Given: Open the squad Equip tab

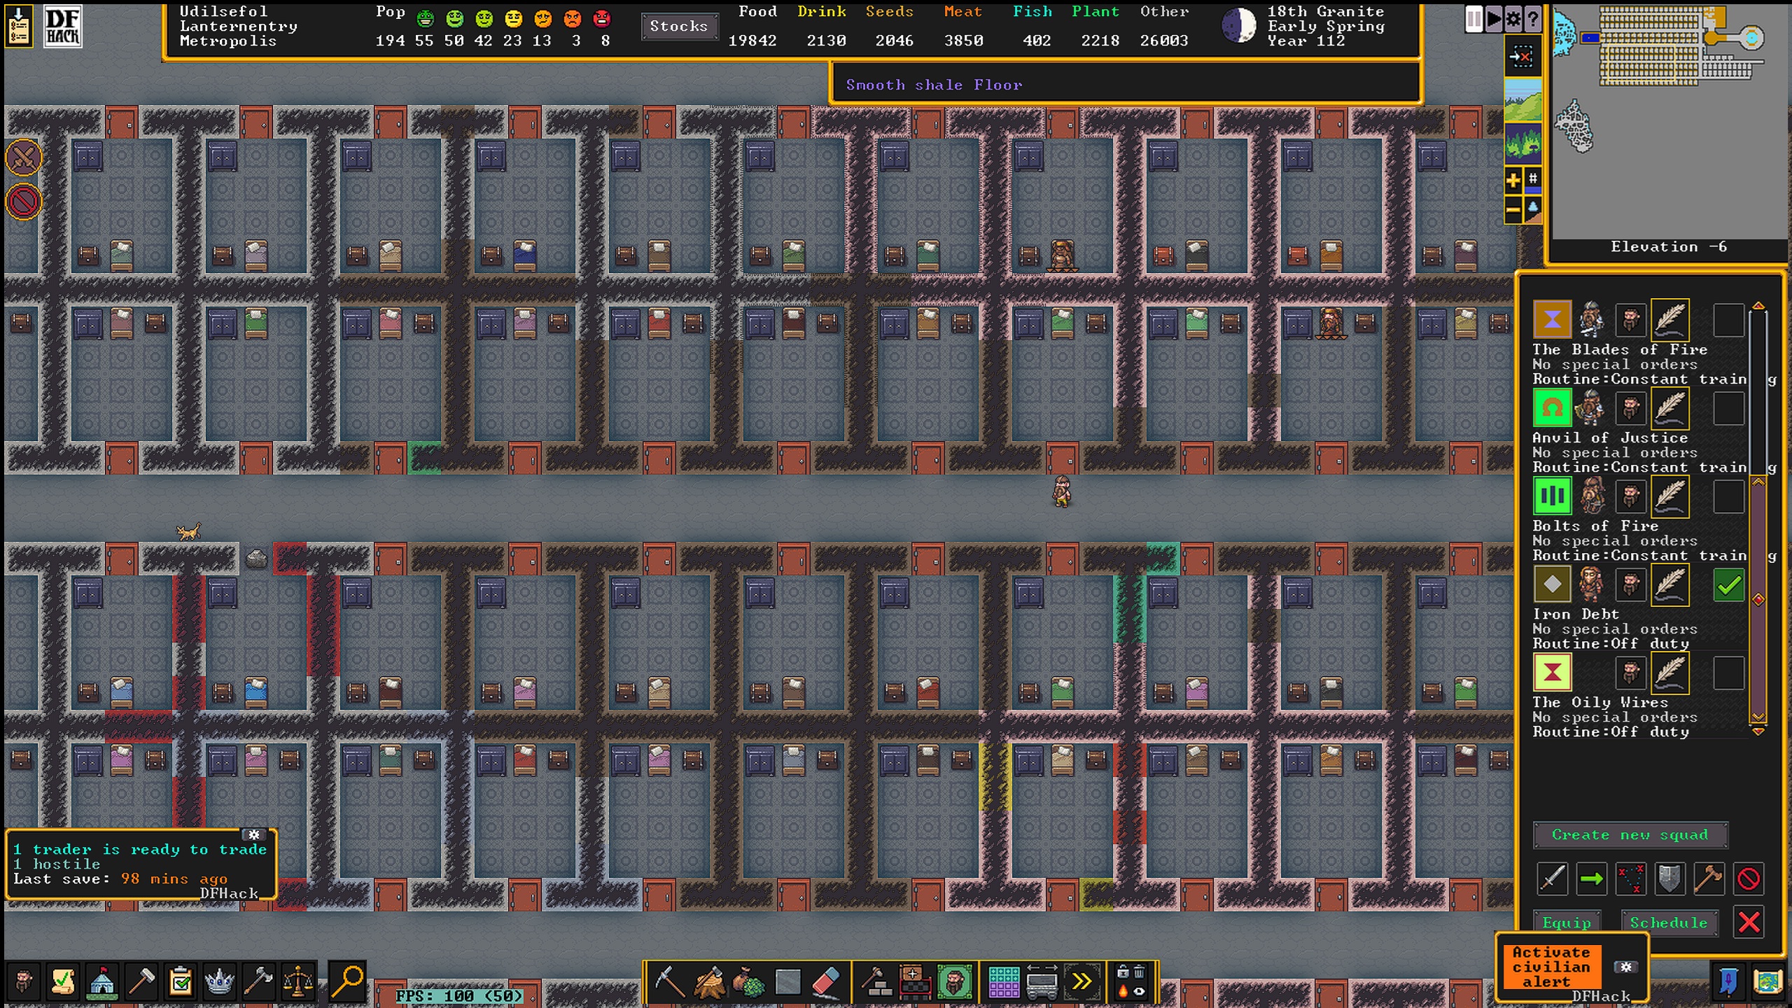Looking at the screenshot, I should [1567, 923].
